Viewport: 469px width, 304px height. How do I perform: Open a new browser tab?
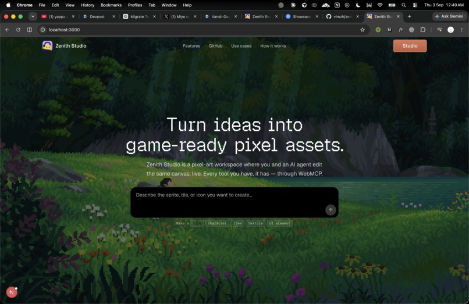(x=409, y=16)
